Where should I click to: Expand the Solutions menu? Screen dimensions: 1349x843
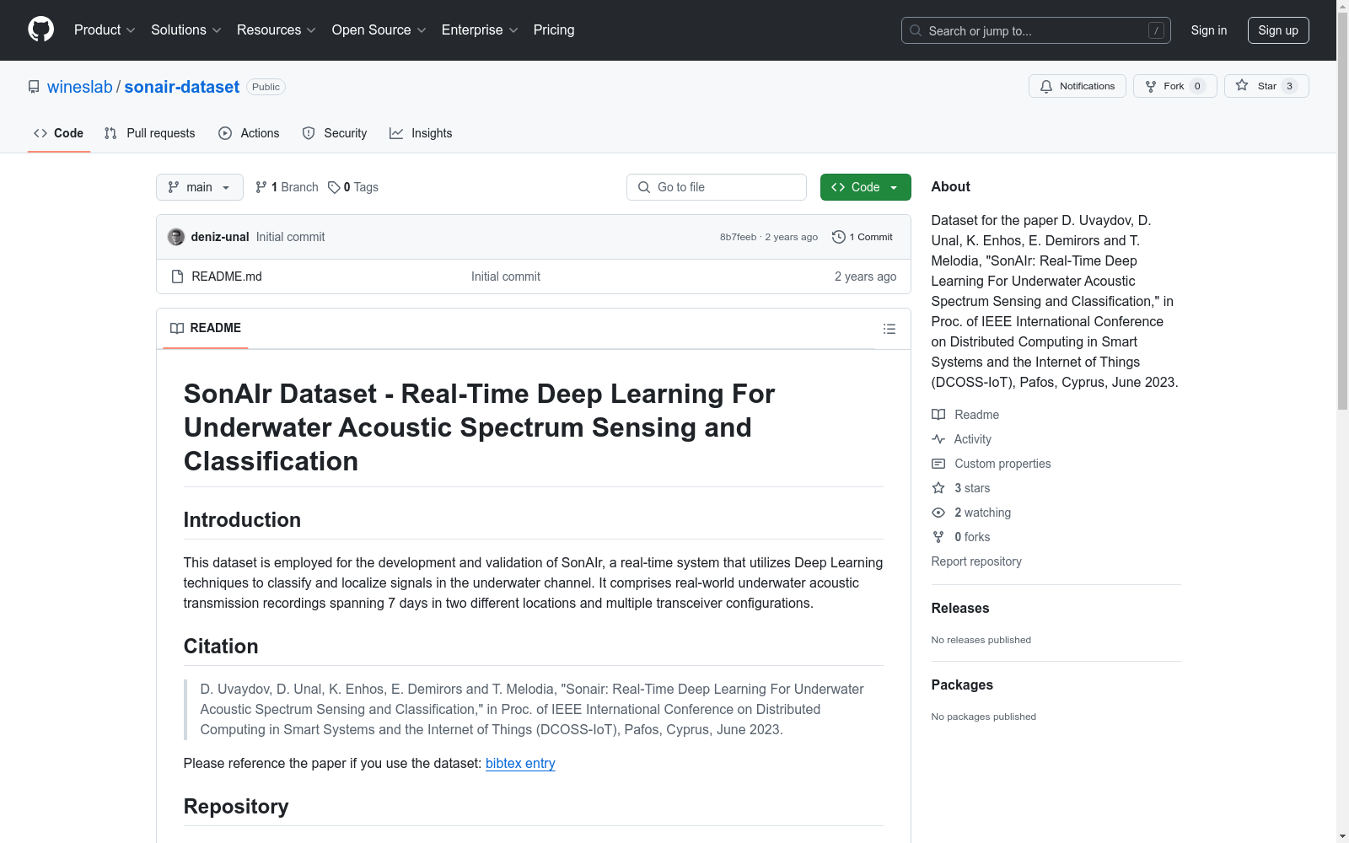(x=185, y=30)
